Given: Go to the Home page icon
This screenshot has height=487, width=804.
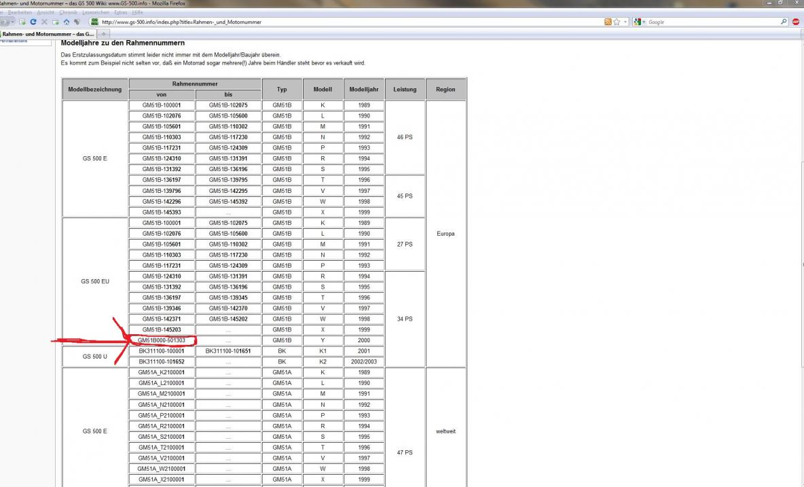Looking at the screenshot, I should (66, 22).
